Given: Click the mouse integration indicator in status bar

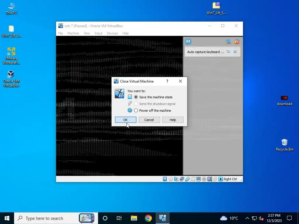Looking at the screenshot, I should point(215,179).
